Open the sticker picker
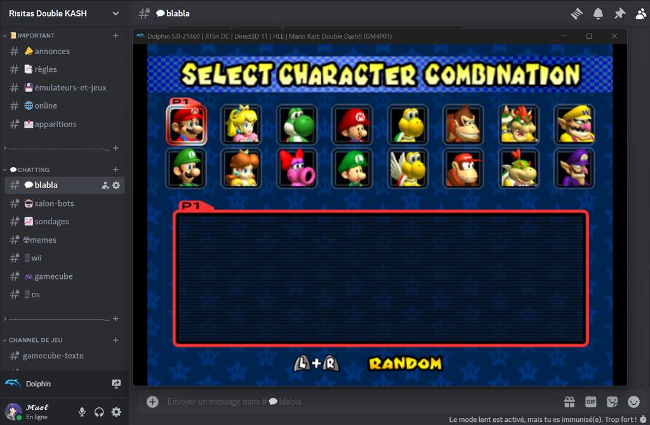 pyautogui.click(x=612, y=401)
